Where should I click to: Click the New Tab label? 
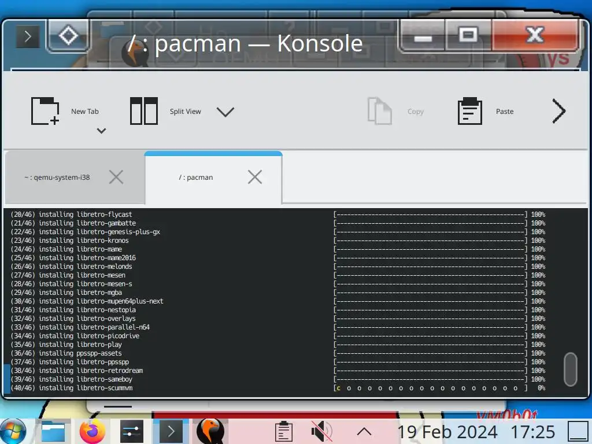point(85,112)
